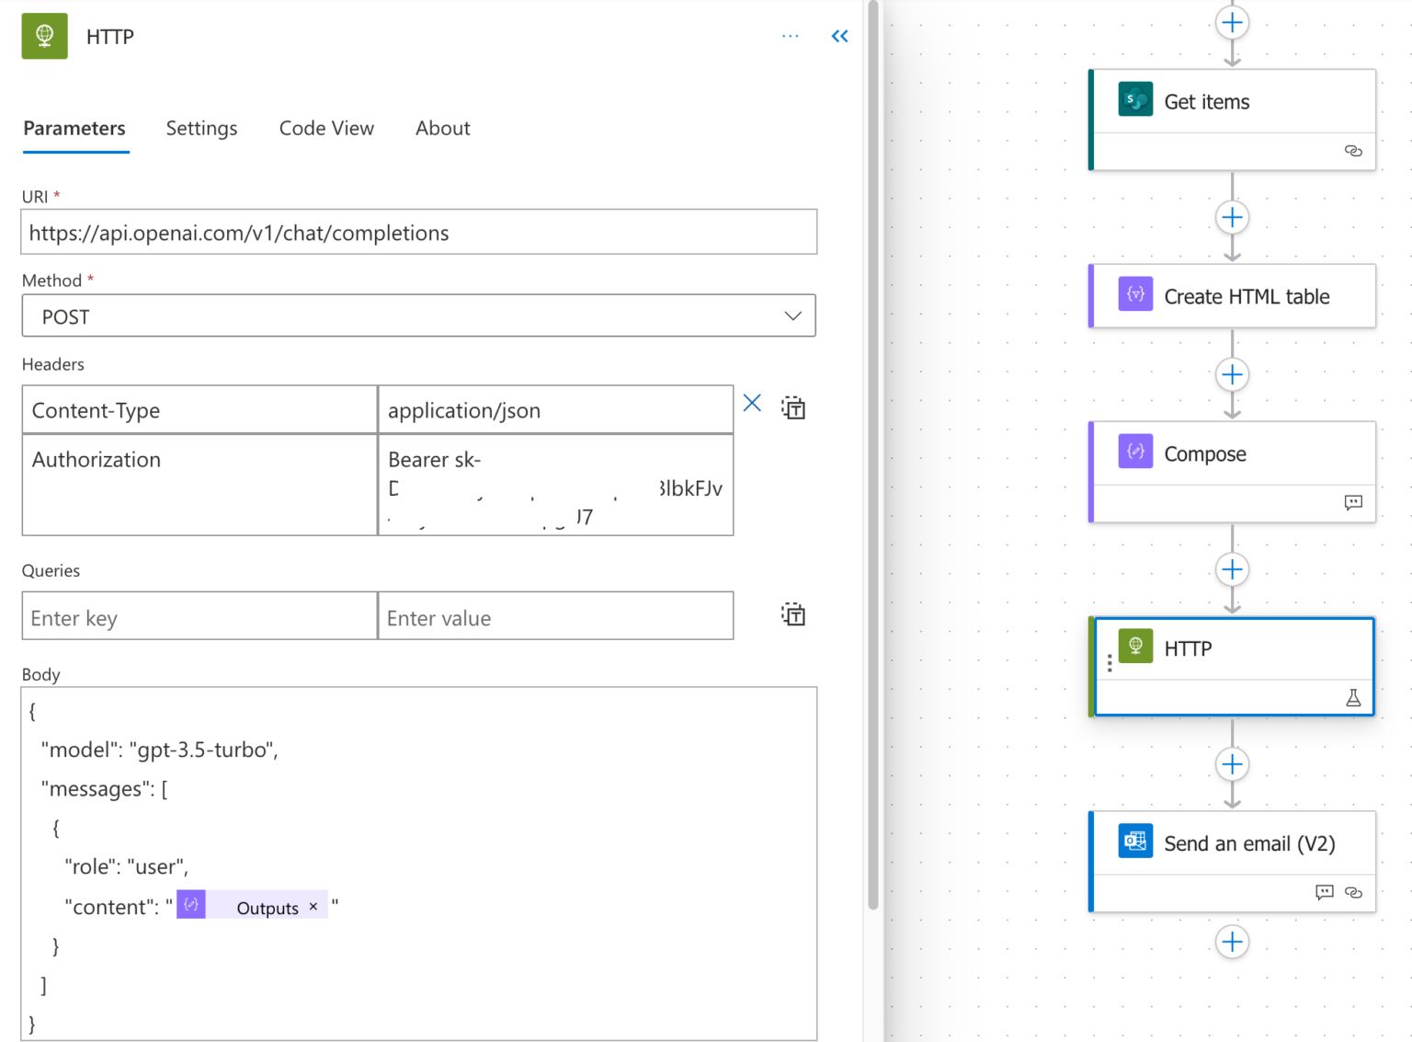Screen dimensions: 1412x1042
Task: Click the Bearer token value field
Action: 555,485
